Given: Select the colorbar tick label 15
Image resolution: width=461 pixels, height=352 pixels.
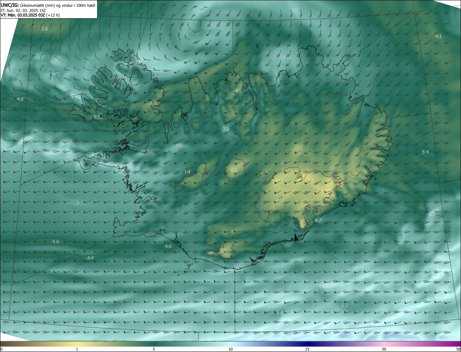Looking at the screenshot, I should point(307,349).
